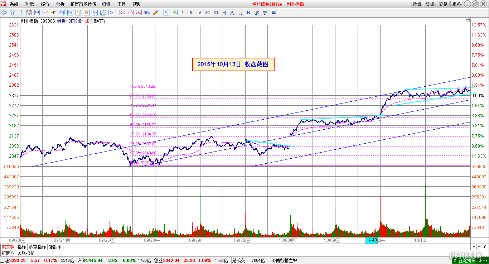Switch to the candlestick K-line chart icon

click(54, 13)
